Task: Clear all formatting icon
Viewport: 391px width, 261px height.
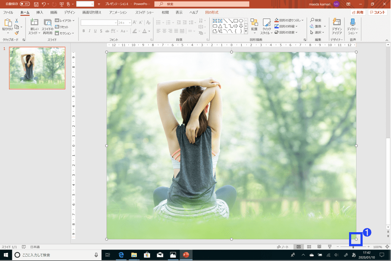Action: [148, 22]
